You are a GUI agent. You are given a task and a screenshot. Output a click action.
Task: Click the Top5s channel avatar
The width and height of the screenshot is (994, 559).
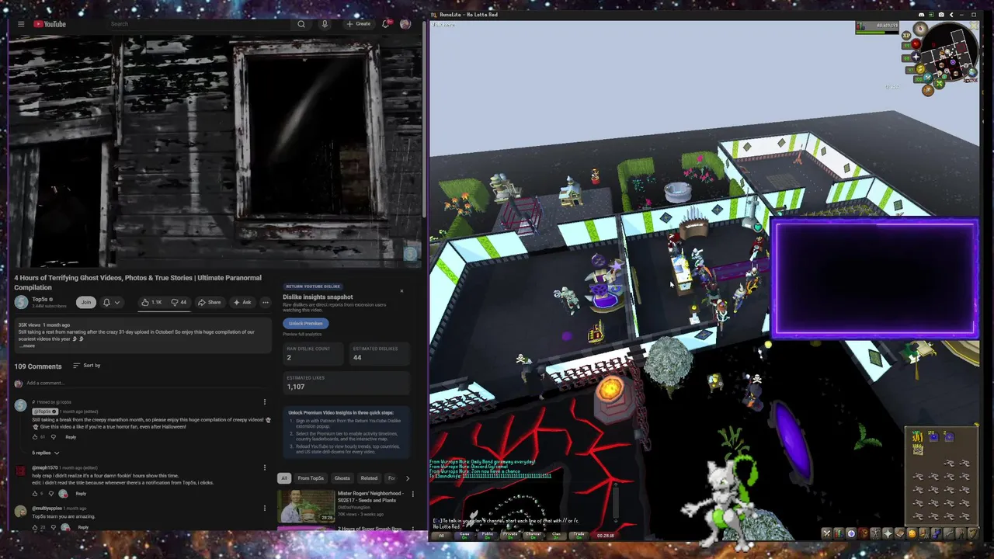(22, 302)
